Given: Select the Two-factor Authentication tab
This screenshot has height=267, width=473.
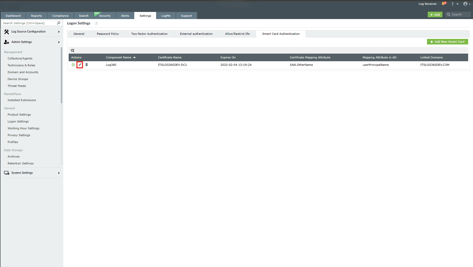Looking at the screenshot, I should [x=149, y=34].
